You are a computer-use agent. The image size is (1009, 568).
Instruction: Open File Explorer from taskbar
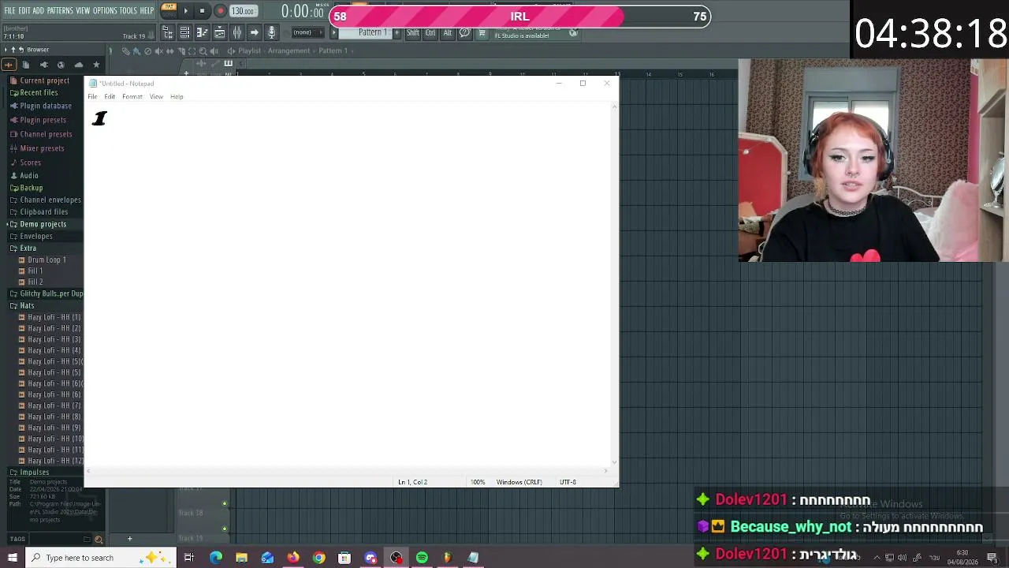241,558
